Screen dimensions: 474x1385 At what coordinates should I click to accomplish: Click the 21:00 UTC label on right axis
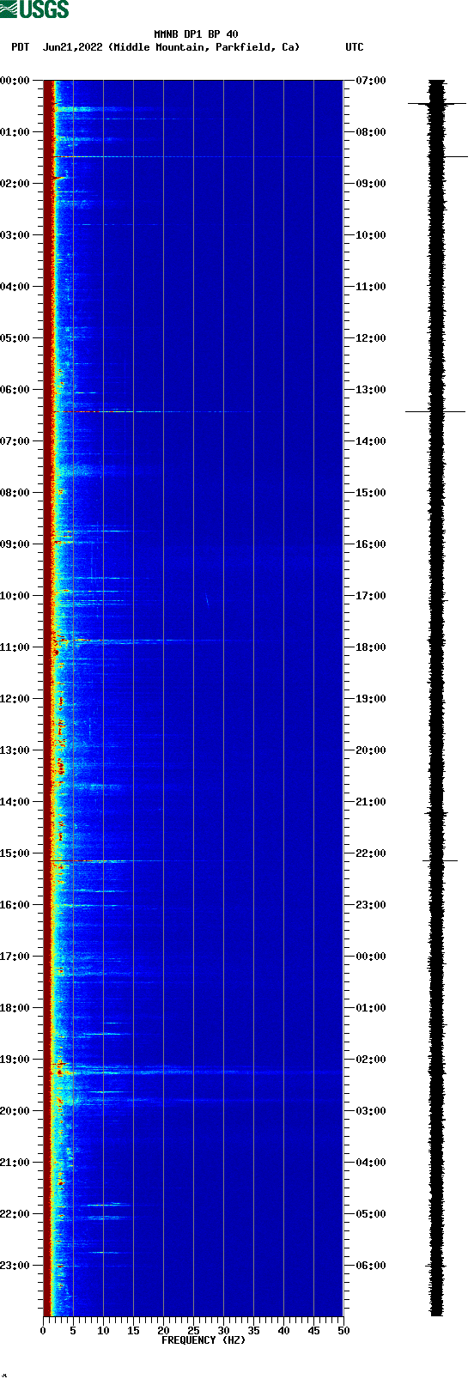(x=371, y=802)
